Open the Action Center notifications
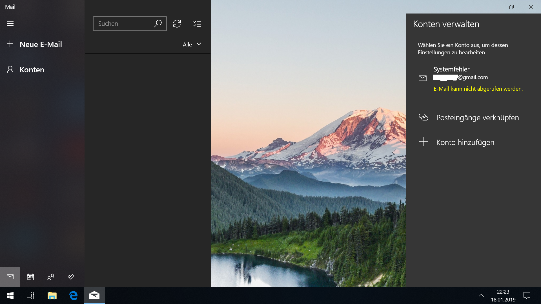Screen dimensions: 541x304 (527, 296)
